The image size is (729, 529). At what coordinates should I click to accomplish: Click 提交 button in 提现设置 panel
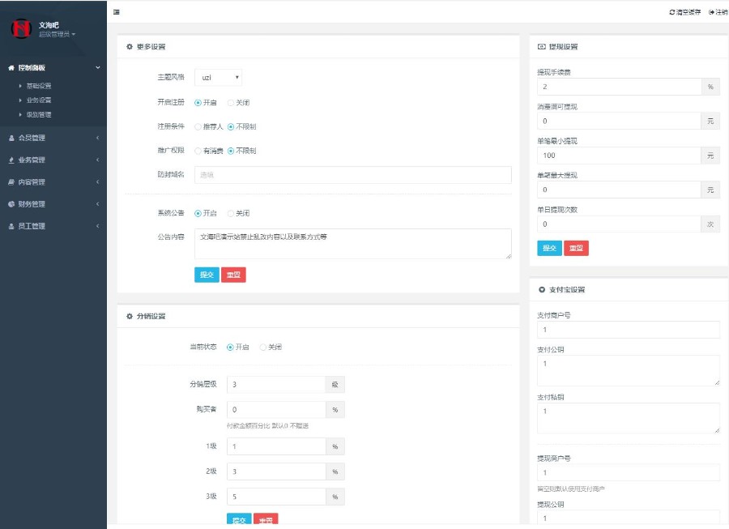tap(549, 248)
